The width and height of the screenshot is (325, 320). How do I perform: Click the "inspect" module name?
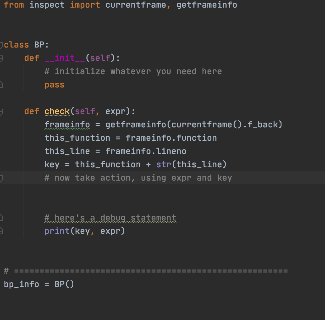[47, 5]
